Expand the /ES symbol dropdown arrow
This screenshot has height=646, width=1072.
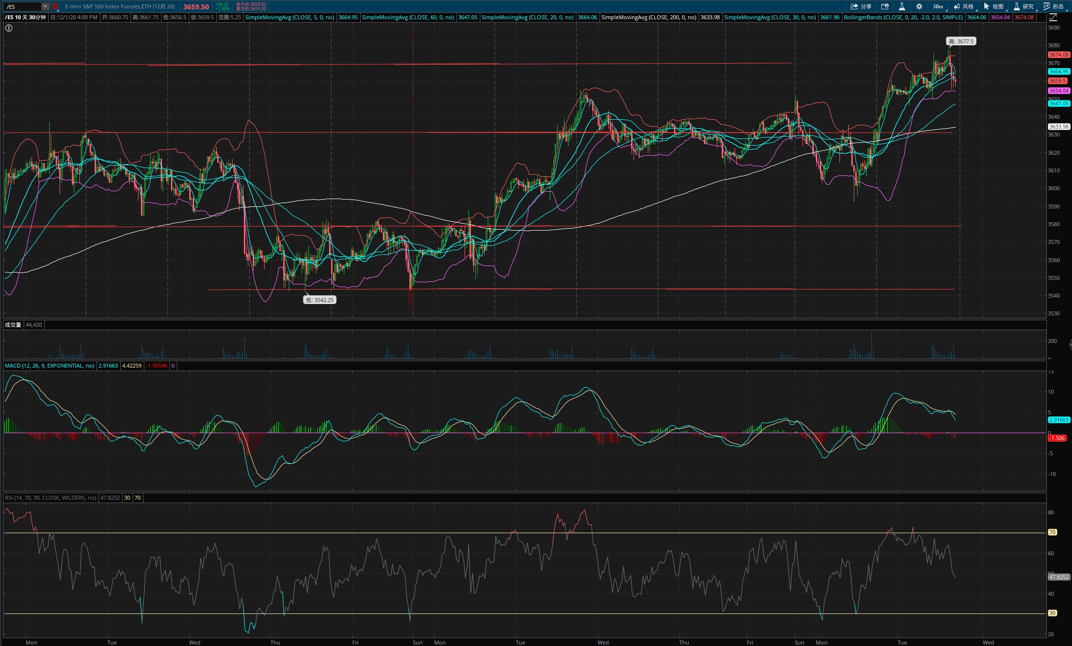point(45,6)
